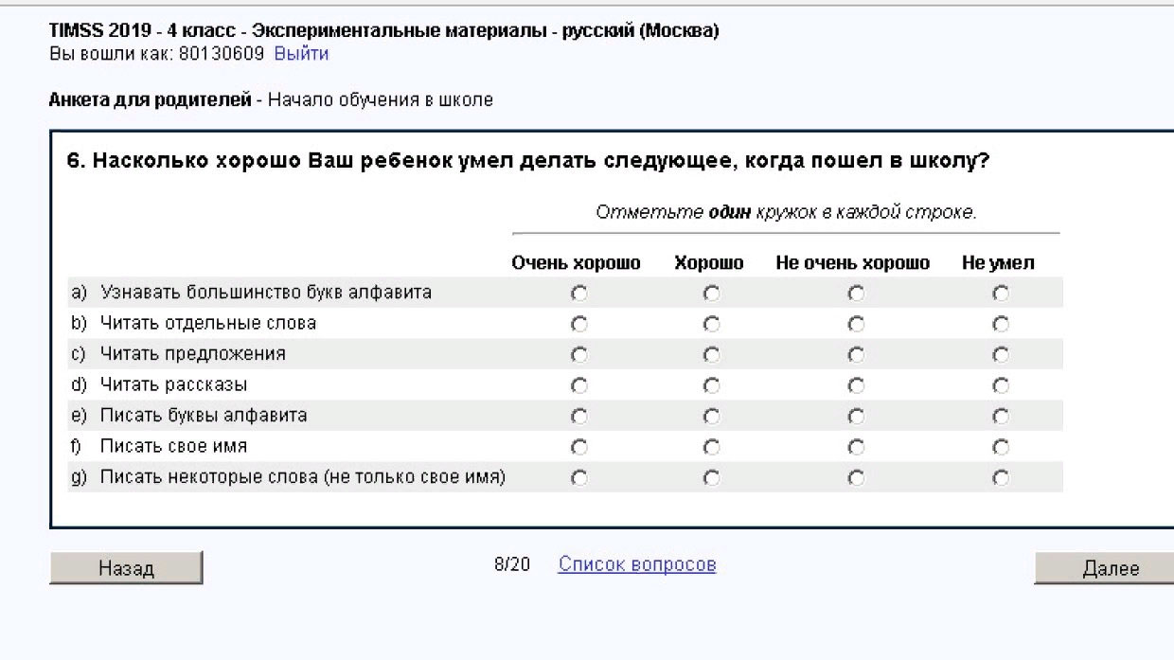
Task: Select 'Не умел' for 'Читать рассказы'
Action: pyautogui.click(x=1001, y=385)
